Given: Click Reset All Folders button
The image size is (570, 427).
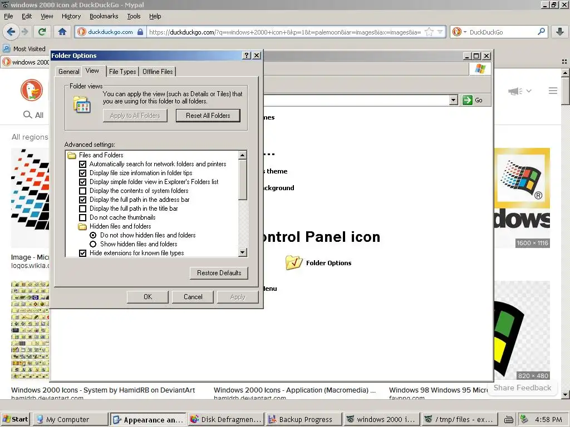Looking at the screenshot, I should click(208, 116).
